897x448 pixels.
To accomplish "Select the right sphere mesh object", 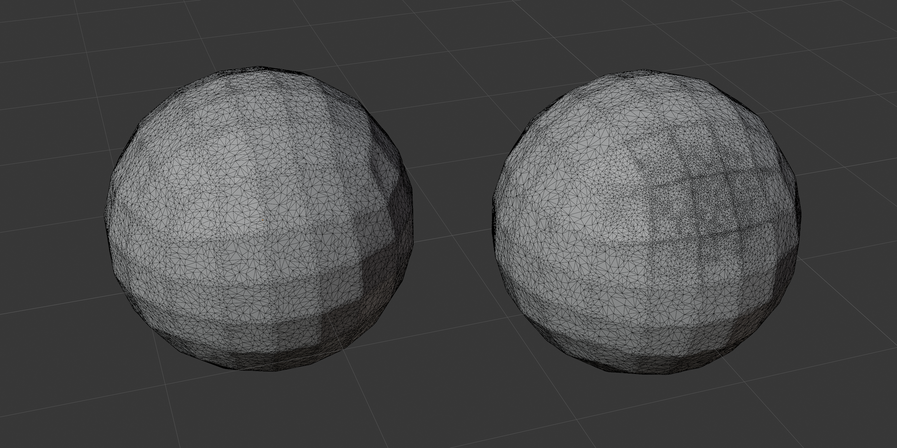I will [x=646, y=223].
